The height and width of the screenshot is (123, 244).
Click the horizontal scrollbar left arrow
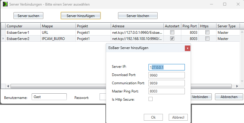[8, 86]
